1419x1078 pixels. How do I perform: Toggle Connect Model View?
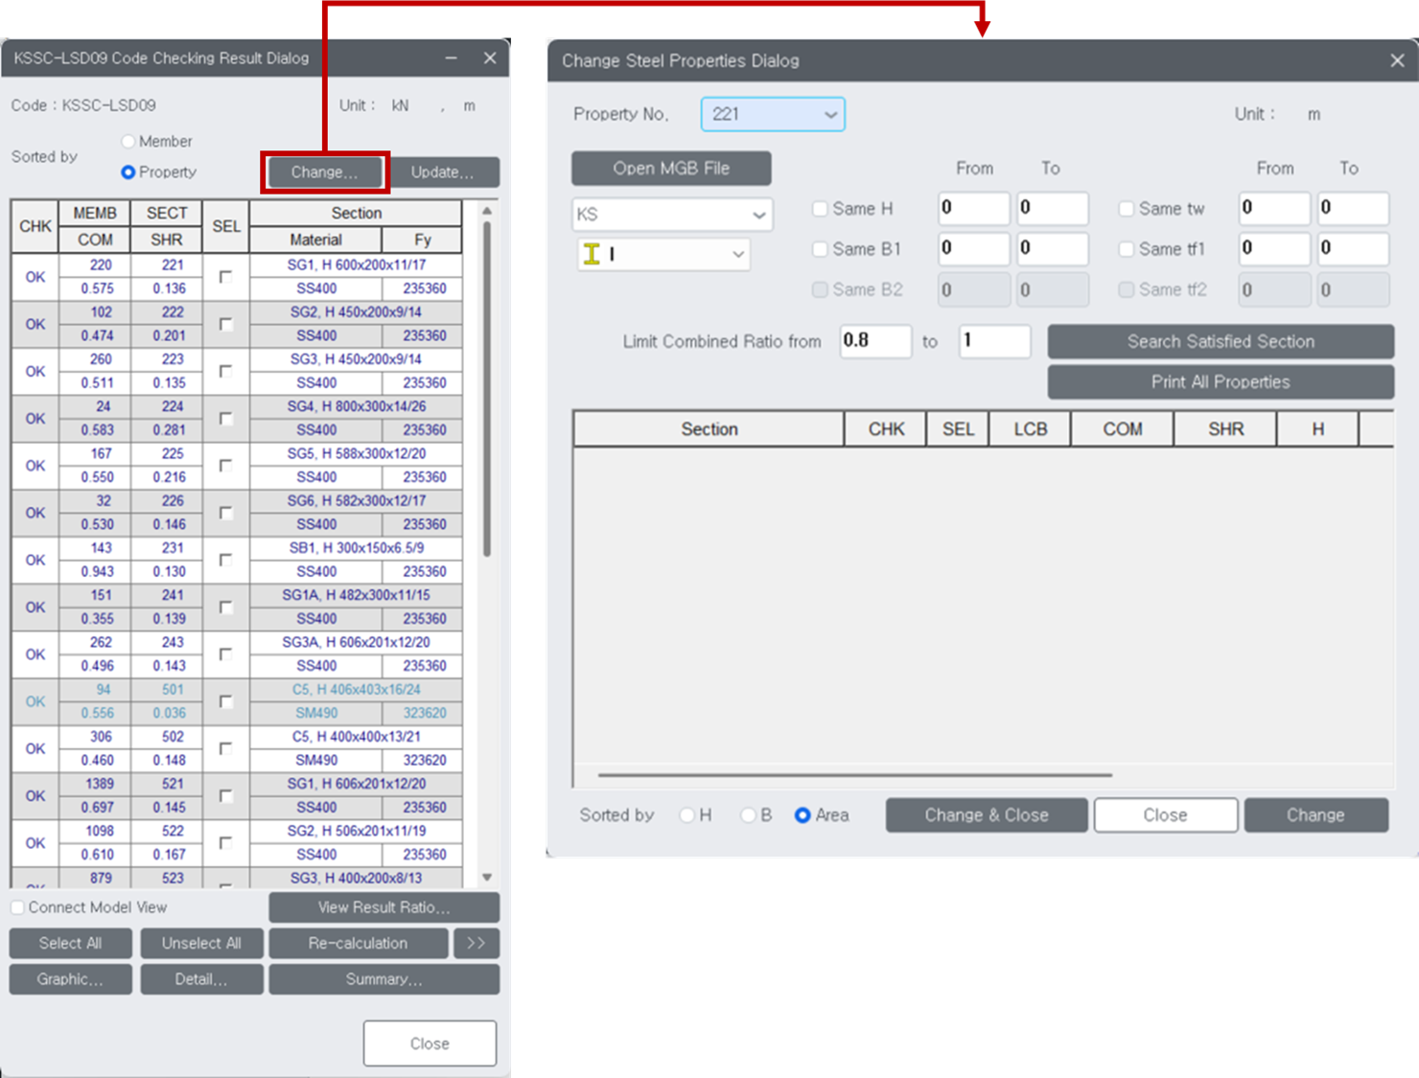coord(16,906)
